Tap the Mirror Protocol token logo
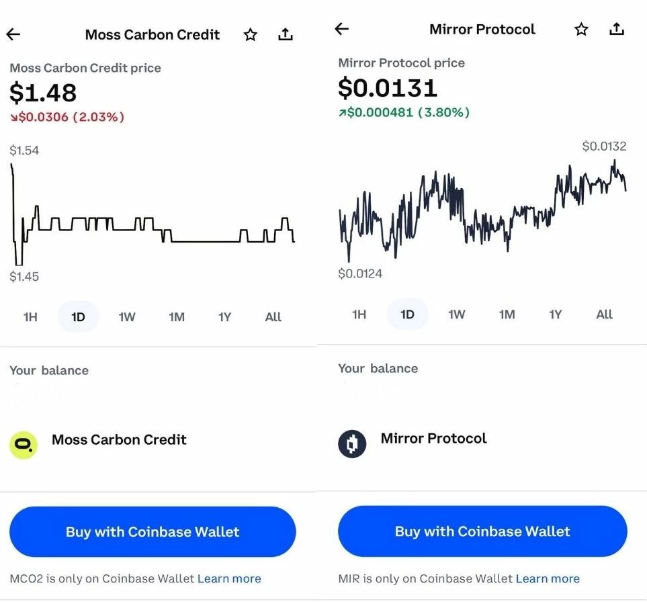The image size is (647, 602). pos(352,444)
